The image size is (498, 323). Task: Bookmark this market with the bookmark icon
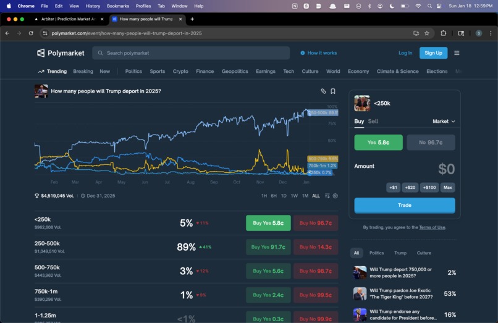pyautogui.click(x=333, y=91)
